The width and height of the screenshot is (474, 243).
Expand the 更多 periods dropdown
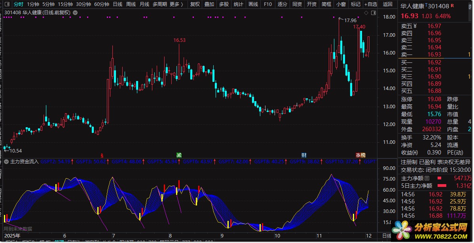pos(176,4)
